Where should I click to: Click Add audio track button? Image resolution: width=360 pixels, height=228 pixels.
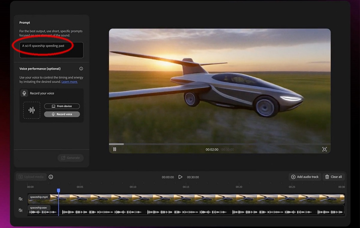[x=305, y=177]
